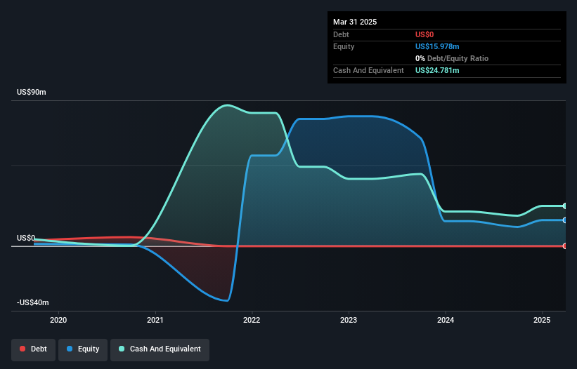The height and width of the screenshot is (369, 577).
Task: Click the US$0 y-axis label
Action: 26,238
